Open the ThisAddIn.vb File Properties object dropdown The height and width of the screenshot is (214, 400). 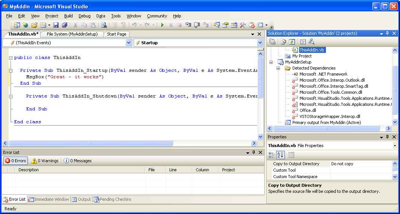click(395, 146)
